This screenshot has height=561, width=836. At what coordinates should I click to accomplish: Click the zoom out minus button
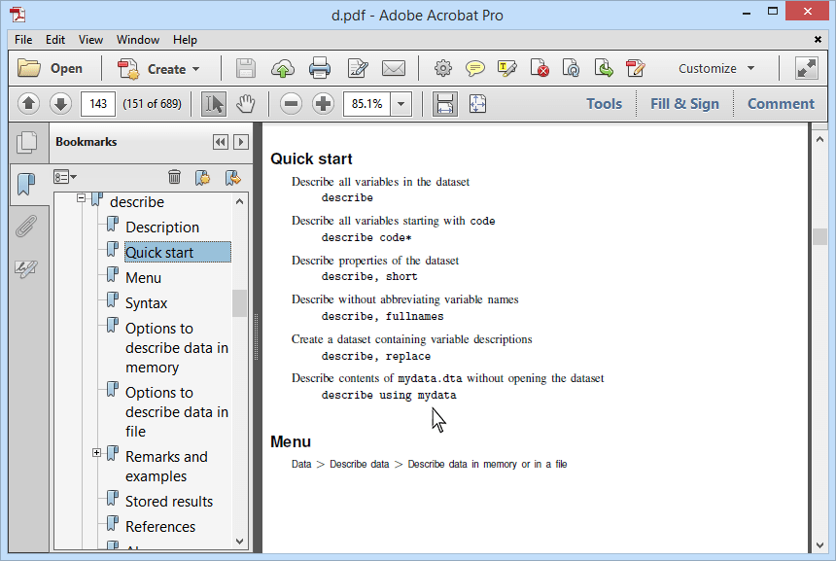coord(291,103)
